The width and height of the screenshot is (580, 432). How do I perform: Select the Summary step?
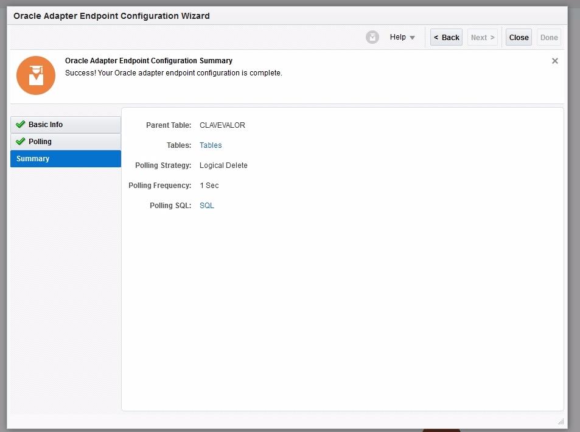tap(66, 159)
